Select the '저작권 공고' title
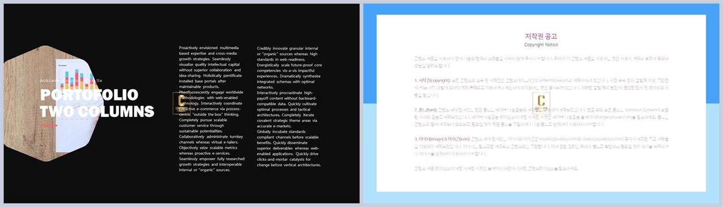723x207 pixels. (541, 36)
